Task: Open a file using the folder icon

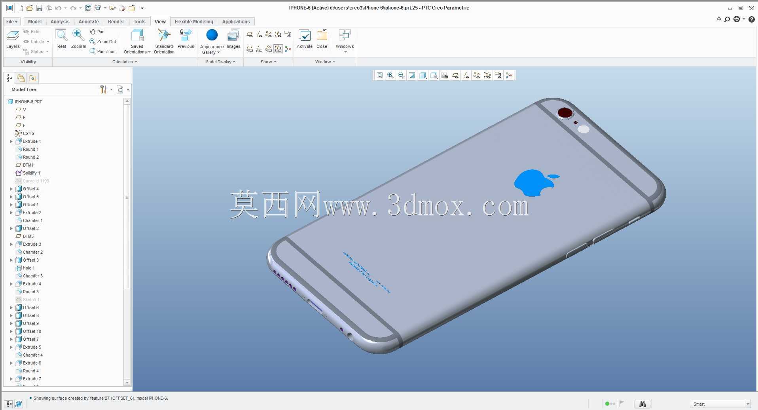Action: [x=30, y=8]
